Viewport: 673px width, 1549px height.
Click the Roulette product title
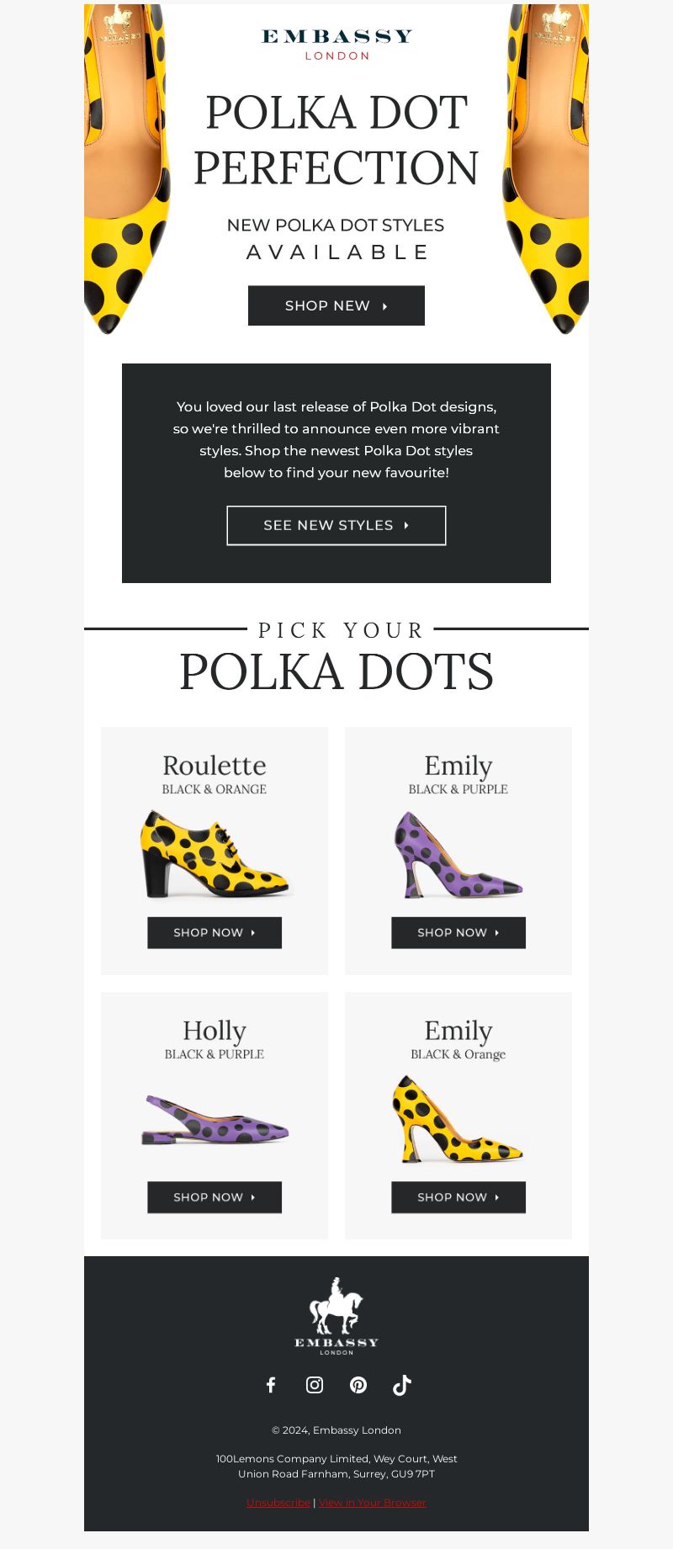coord(215,766)
